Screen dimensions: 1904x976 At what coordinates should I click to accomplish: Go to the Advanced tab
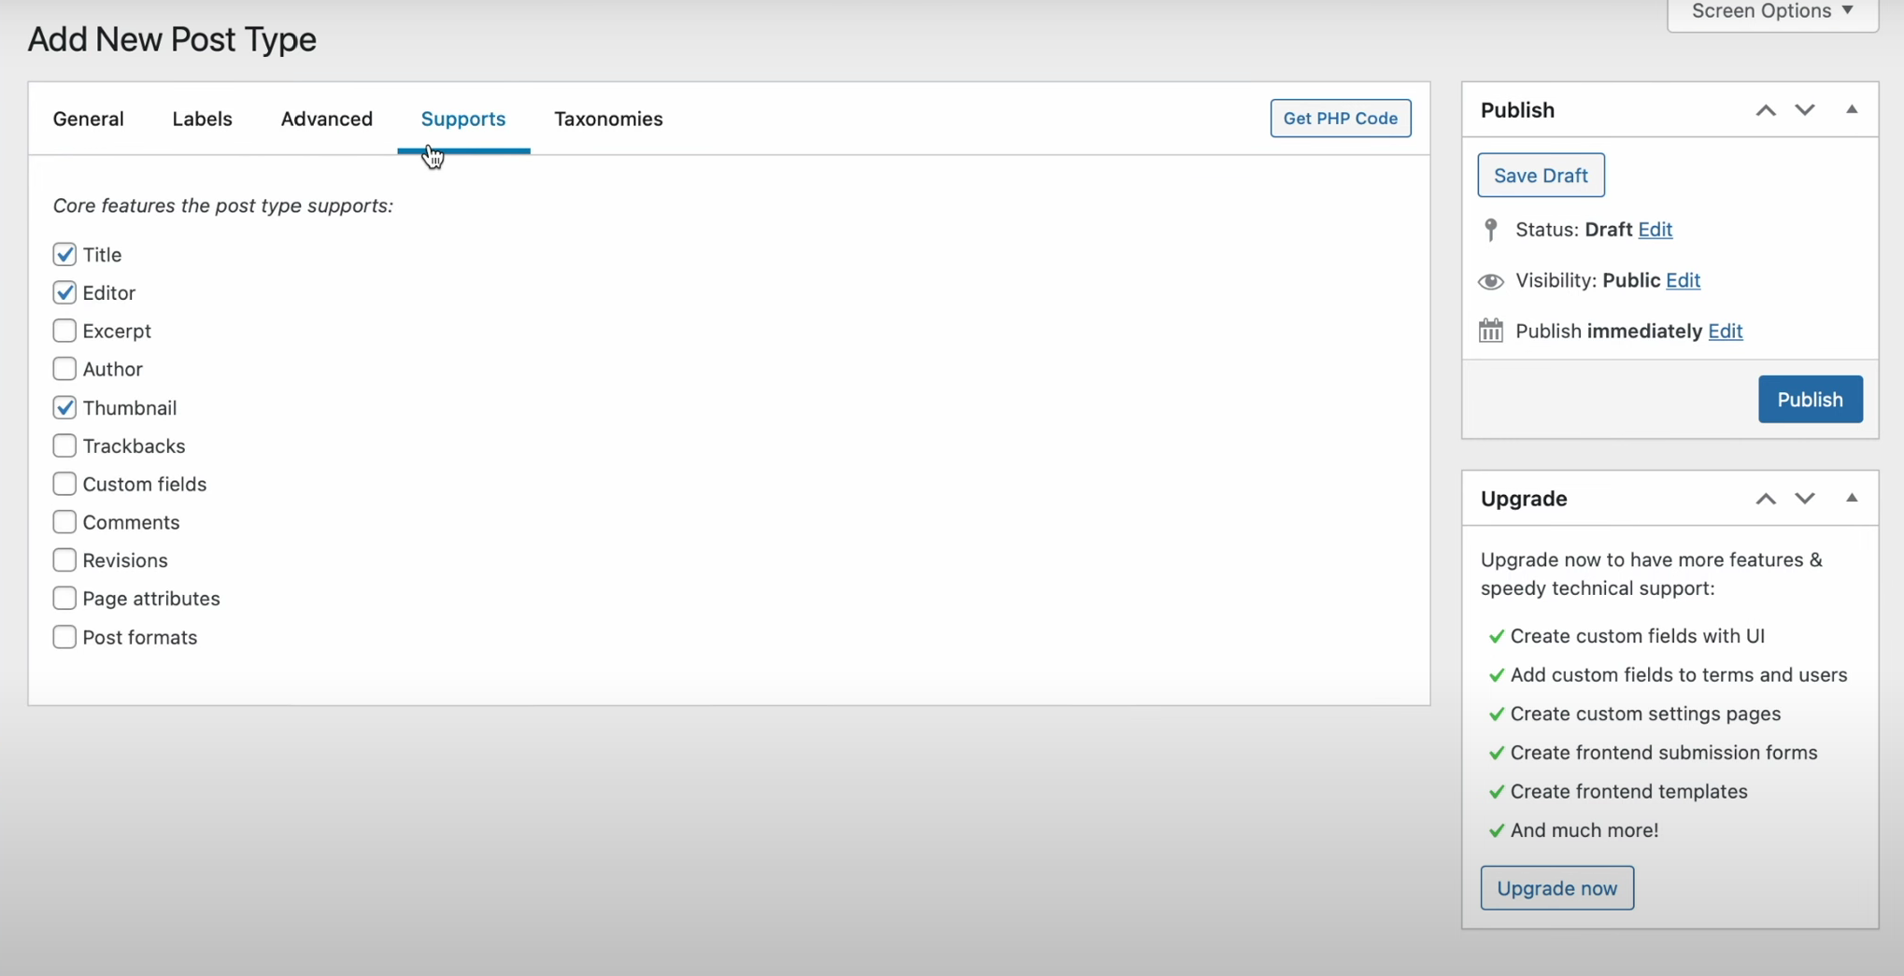327,119
